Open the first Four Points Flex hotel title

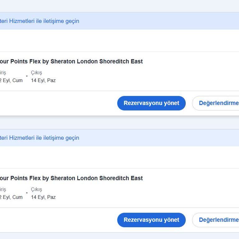coord(71,62)
